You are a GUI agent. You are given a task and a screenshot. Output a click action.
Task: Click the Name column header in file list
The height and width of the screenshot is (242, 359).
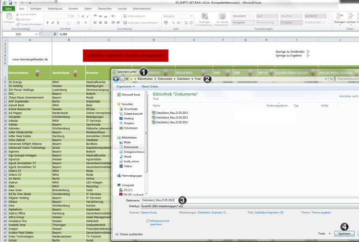click(x=156, y=105)
